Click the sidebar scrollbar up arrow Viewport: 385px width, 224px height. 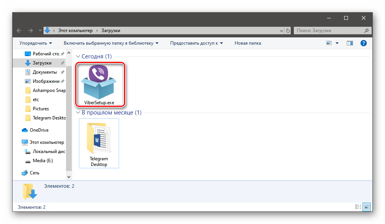(69, 53)
